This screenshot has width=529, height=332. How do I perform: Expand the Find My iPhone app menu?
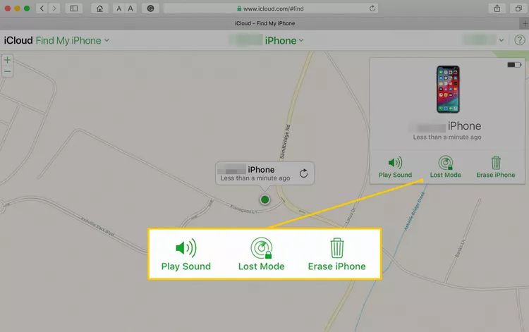pyautogui.click(x=72, y=40)
